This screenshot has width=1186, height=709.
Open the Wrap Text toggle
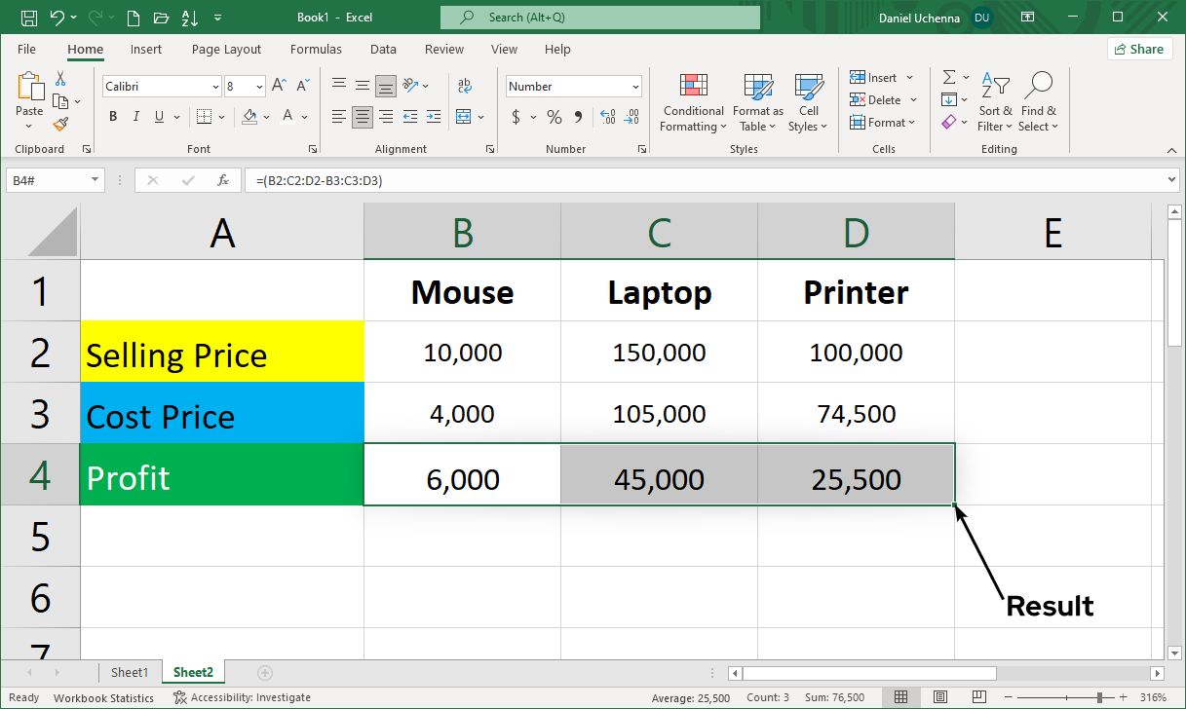pyautogui.click(x=465, y=86)
